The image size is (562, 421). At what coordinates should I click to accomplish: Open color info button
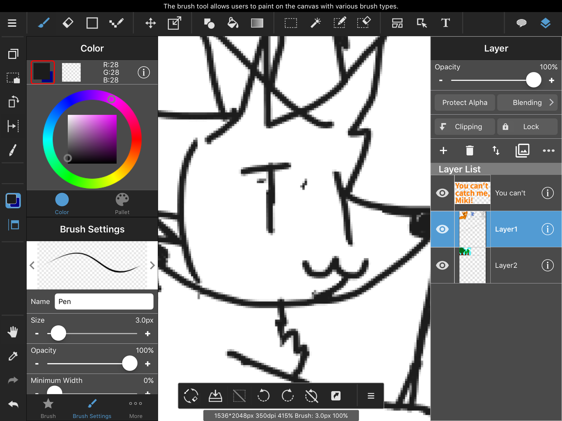pos(144,72)
